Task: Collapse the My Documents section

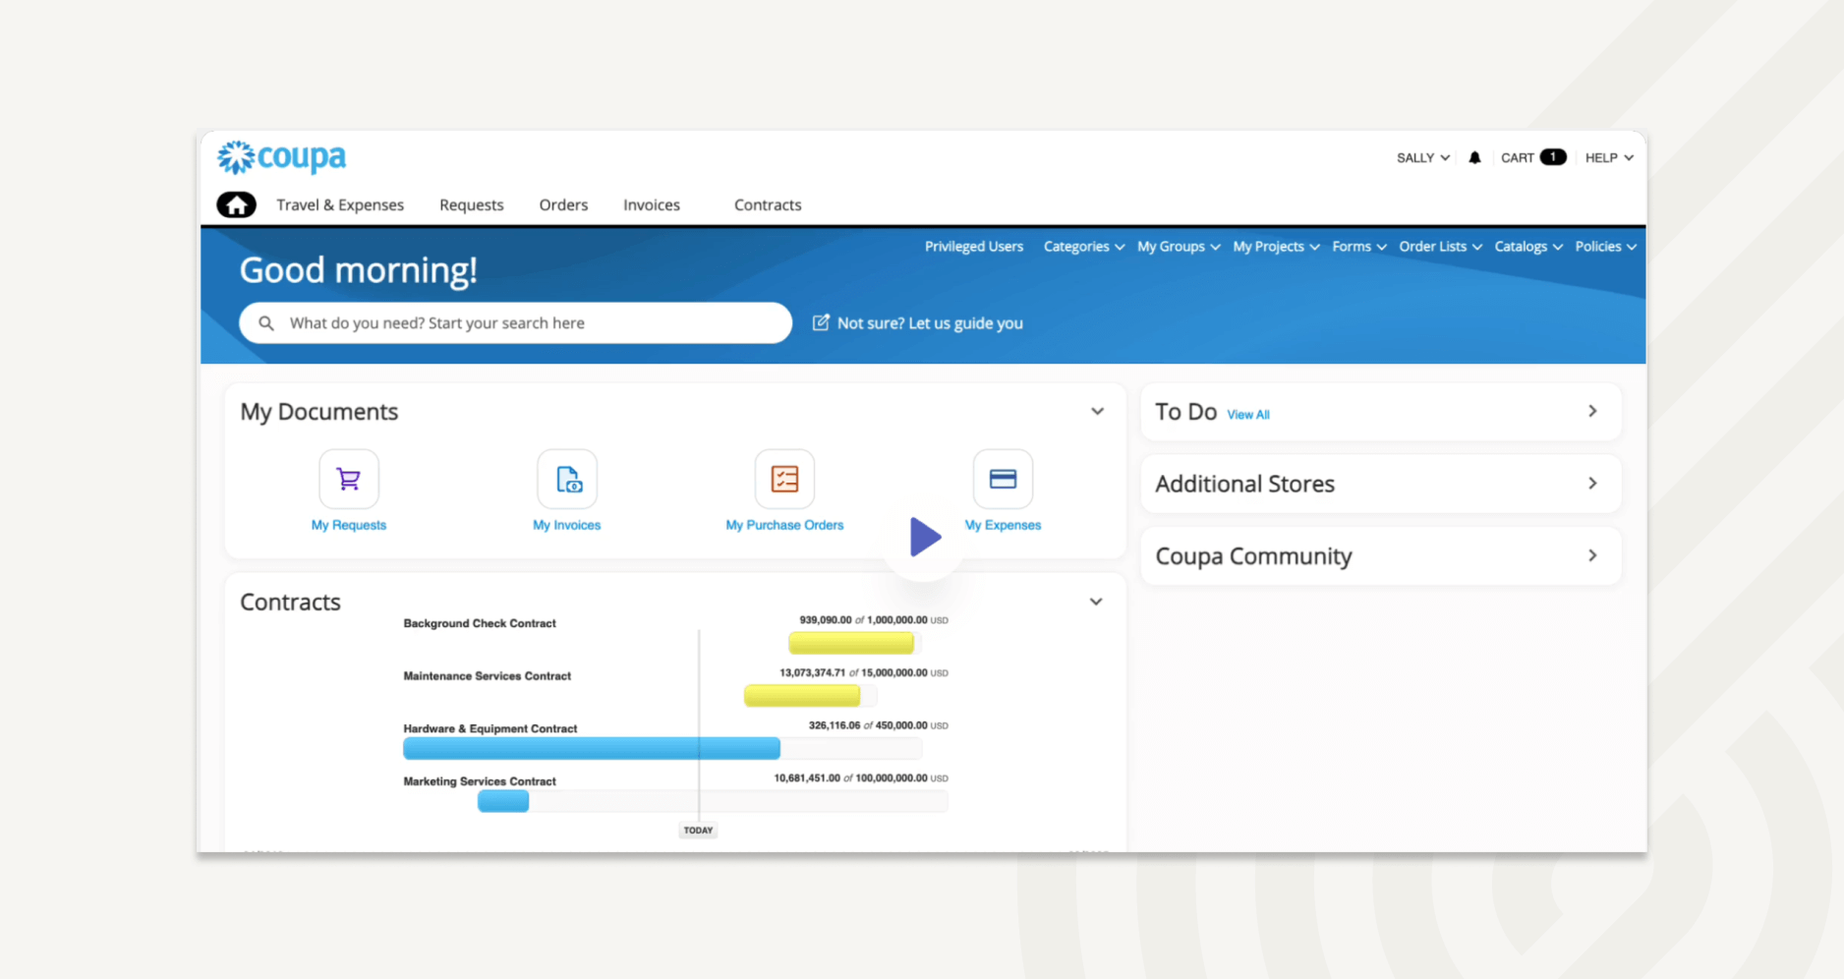Action: point(1097,411)
